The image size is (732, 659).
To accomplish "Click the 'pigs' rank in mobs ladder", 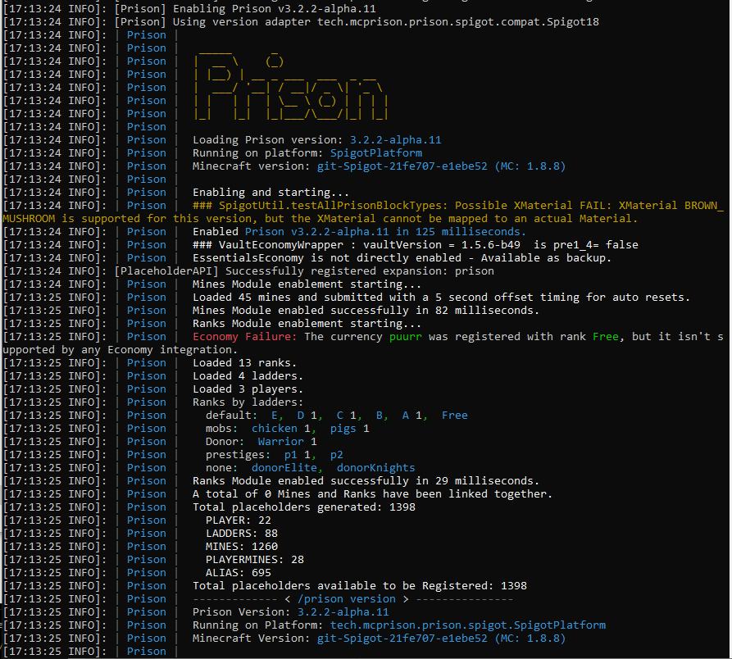I will point(343,428).
